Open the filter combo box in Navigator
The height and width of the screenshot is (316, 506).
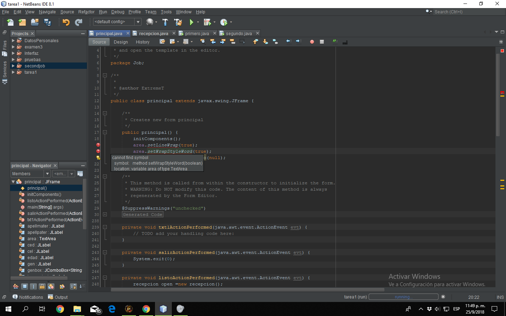[x=63, y=173]
